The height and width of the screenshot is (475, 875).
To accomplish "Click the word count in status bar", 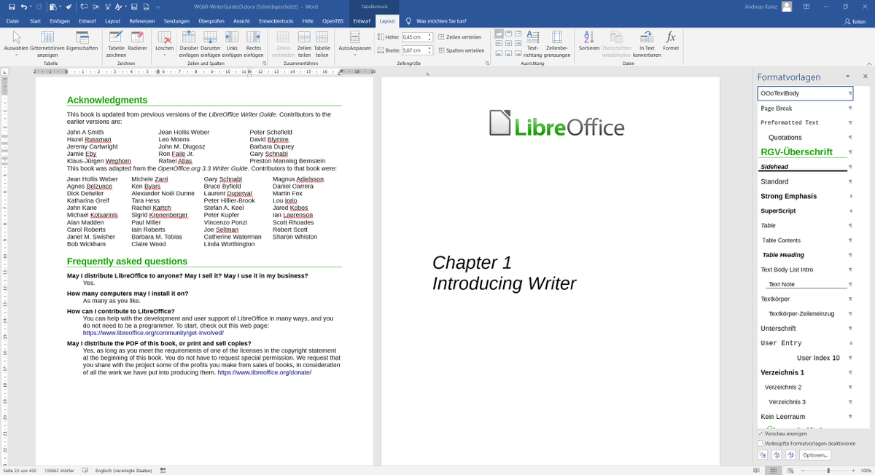I will pos(60,471).
